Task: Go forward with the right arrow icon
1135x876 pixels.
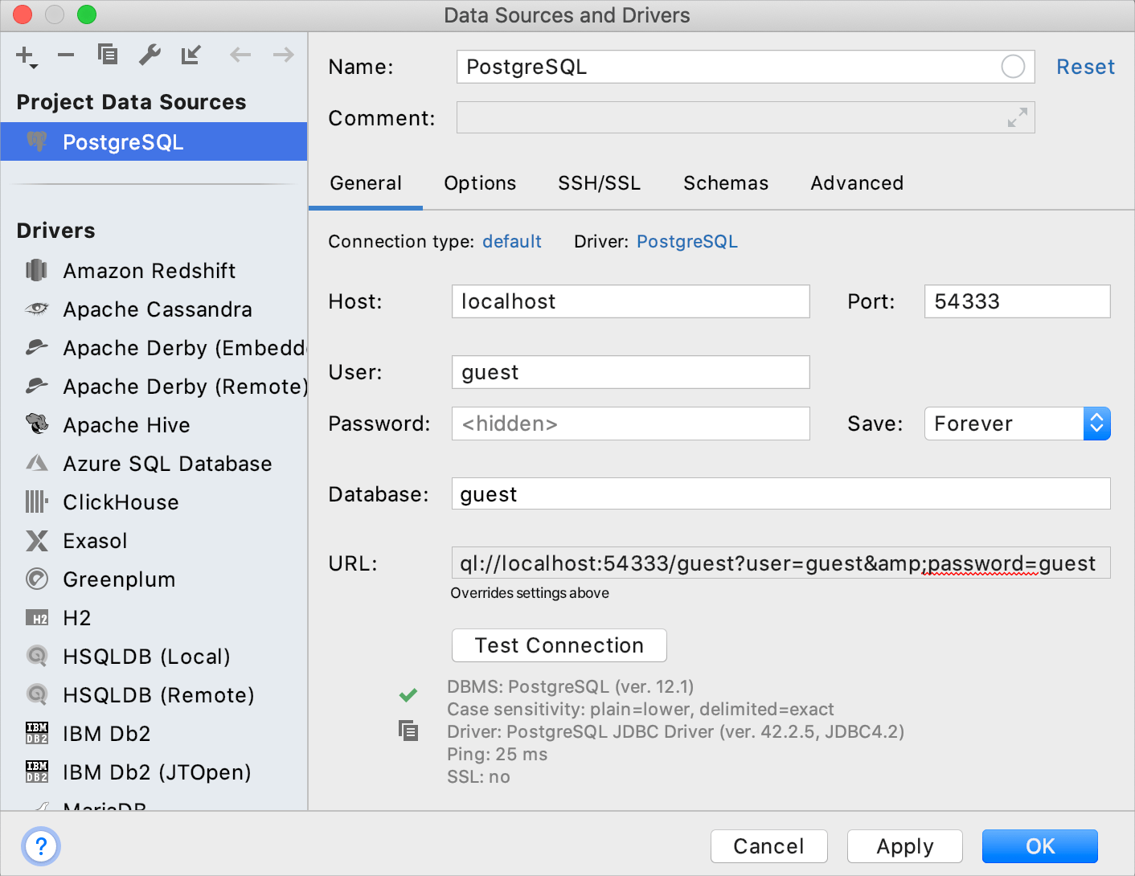Action: (283, 55)
